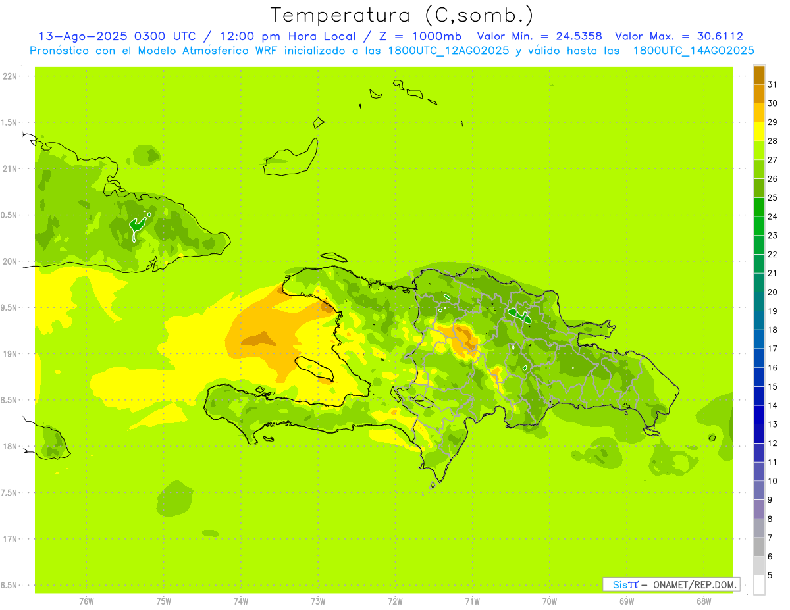790x610 pixels.
Task: Click the '74W' longitude axis label
Action: tap(241, 601)
